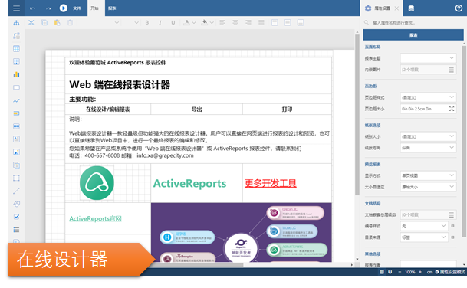Screen dimensions: 467x288
Task: Select the List control in sidebar
Action: tap(16, 230)
